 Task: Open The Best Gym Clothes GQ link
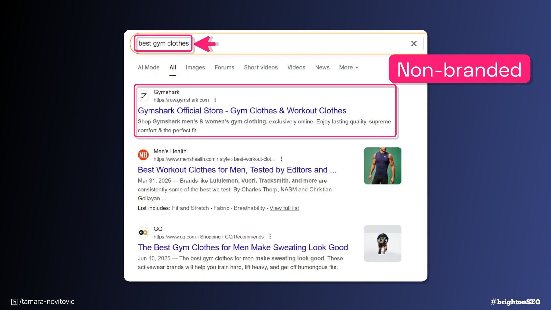pyautogui.click(x=242, y=247)
